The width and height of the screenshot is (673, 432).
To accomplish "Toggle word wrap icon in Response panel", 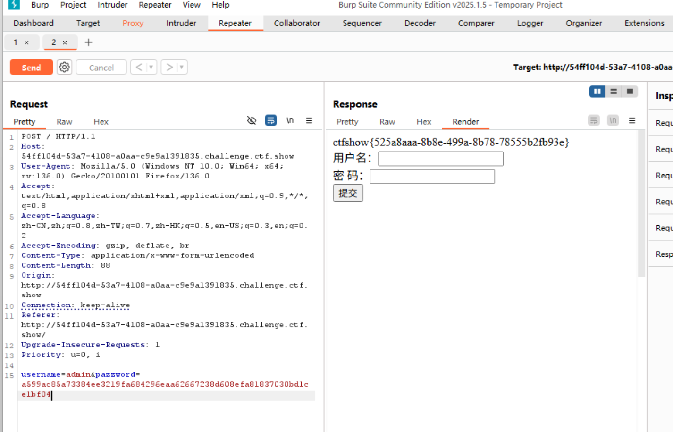I will coord(594,120).
